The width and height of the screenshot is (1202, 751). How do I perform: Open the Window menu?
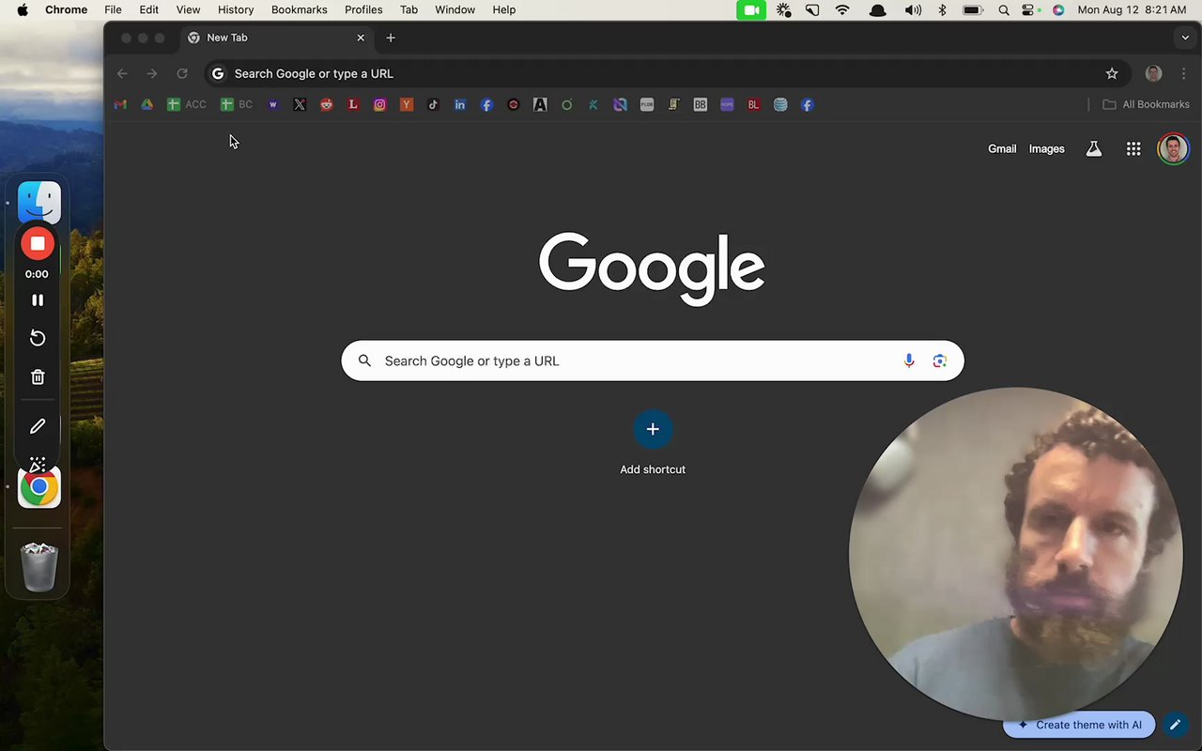coord(455,9)
